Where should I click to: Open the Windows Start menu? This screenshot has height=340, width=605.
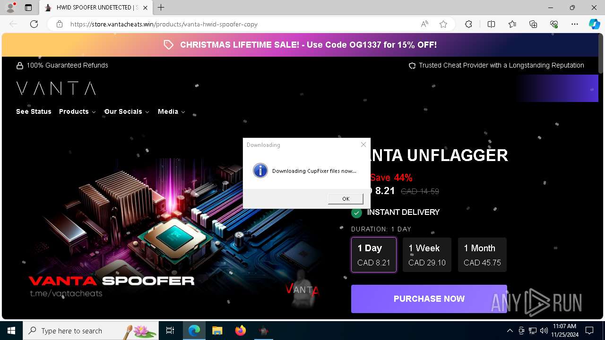(x=11, y=331)
